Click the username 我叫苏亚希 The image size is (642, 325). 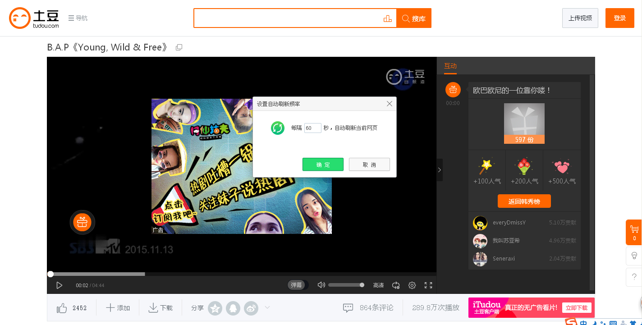tap(506, 241)
